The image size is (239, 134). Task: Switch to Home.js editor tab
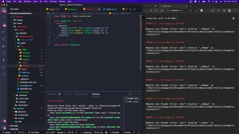click(71, 9)
